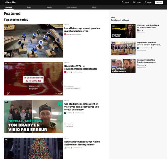The height and width of the screenshot is (159, 167).
Task: Click the JEAN BEDEL BOKASSA tag
Action: 73,89
